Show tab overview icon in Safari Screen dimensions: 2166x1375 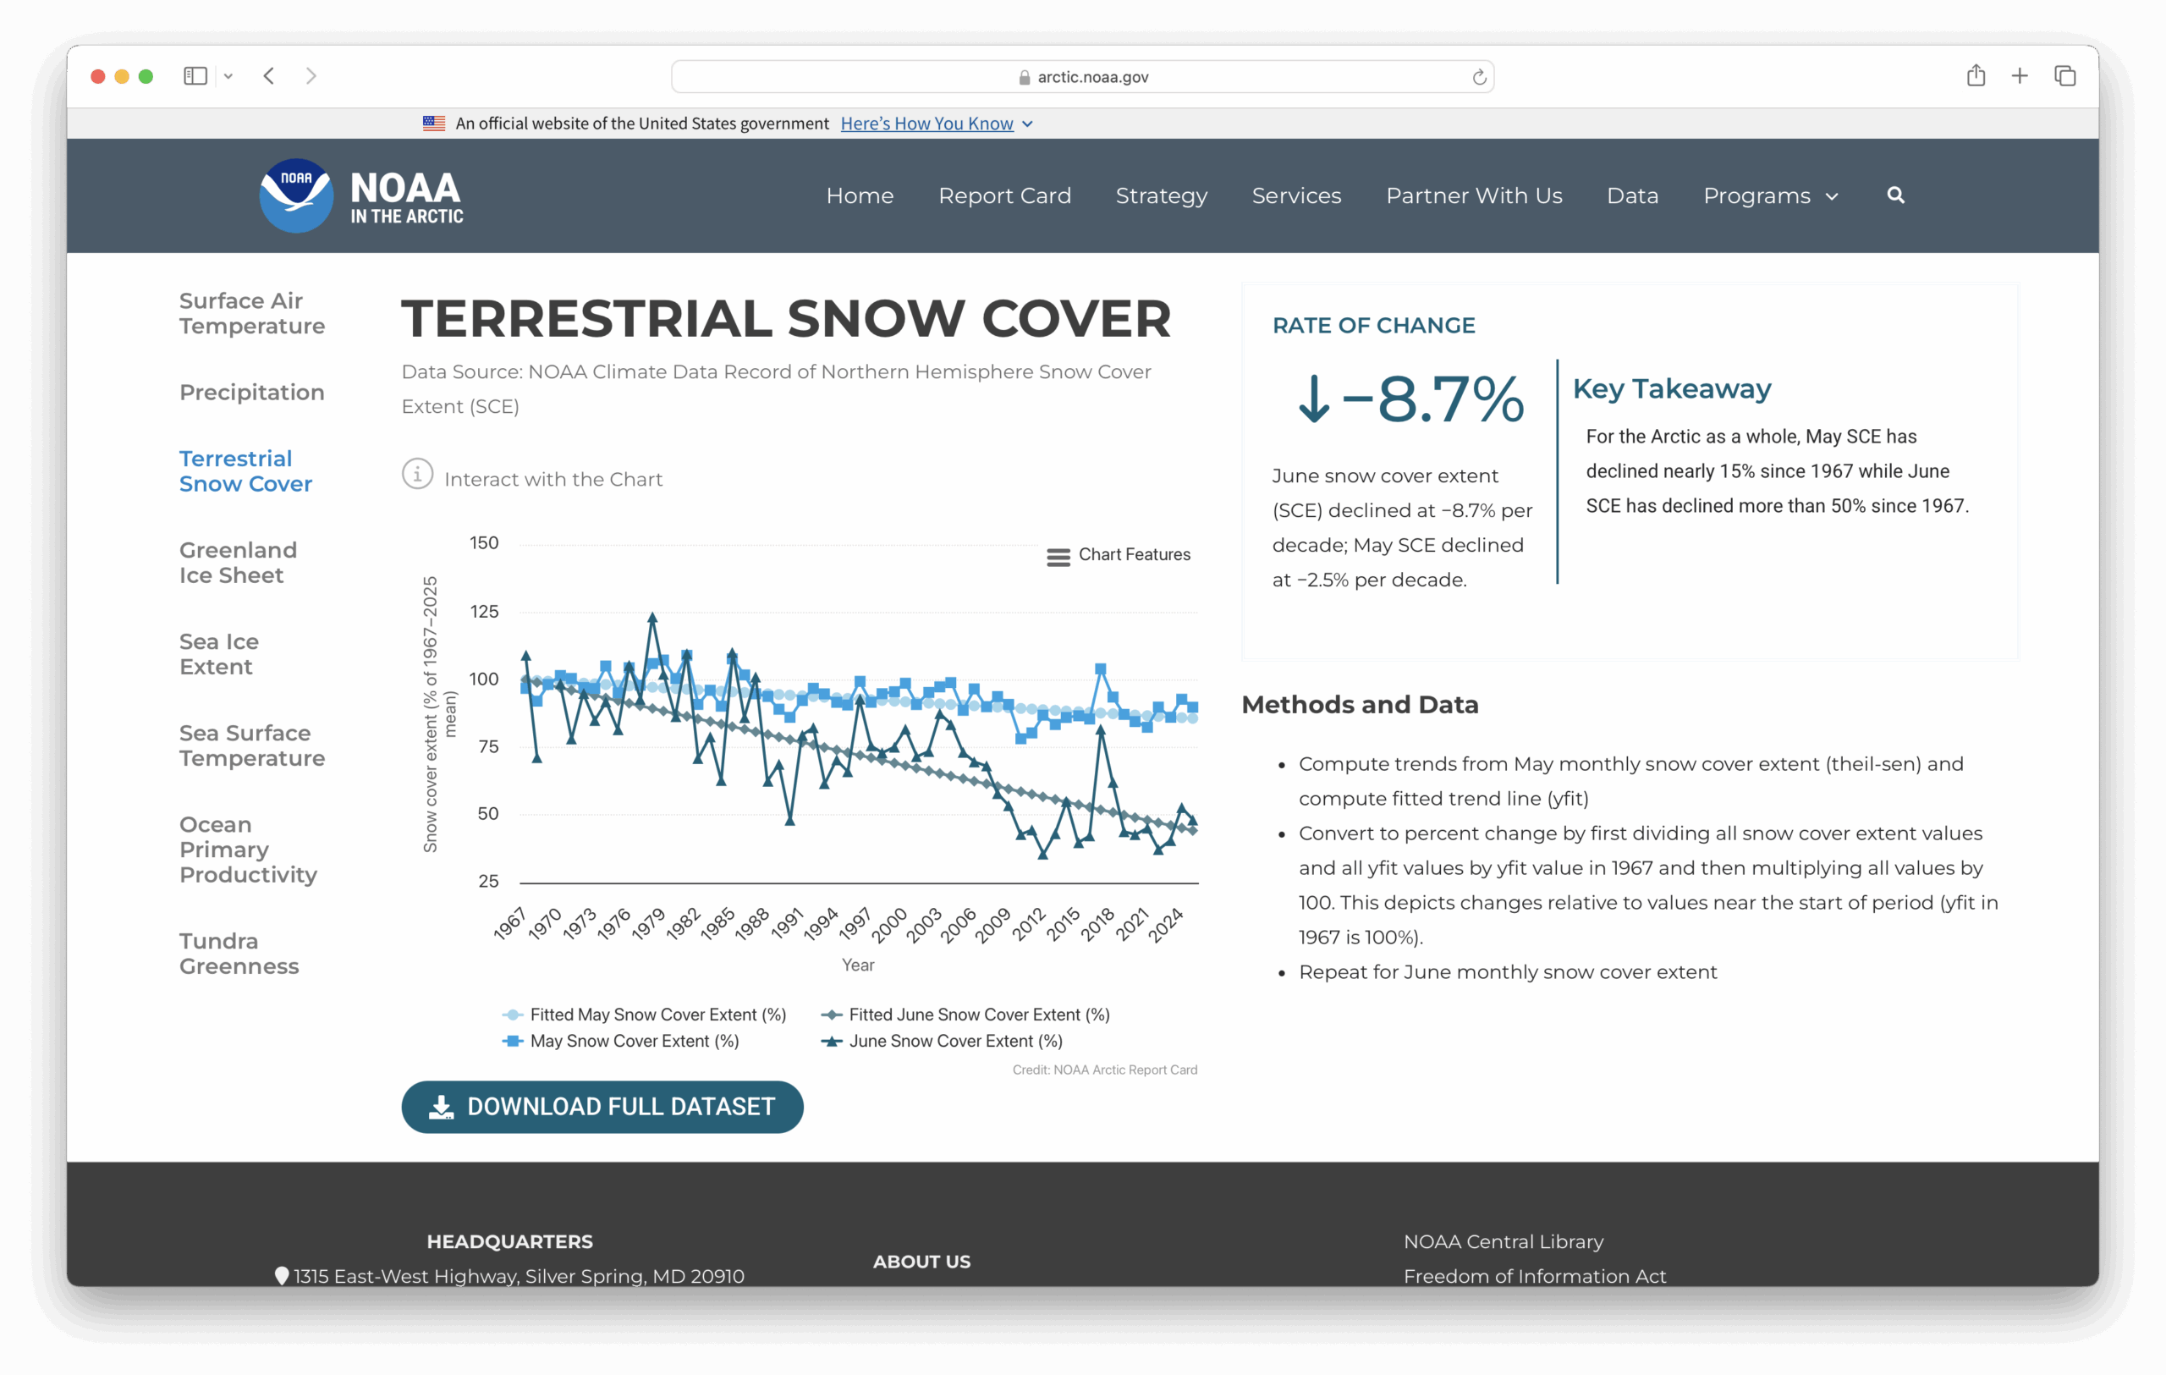(x=2065, y=76)
